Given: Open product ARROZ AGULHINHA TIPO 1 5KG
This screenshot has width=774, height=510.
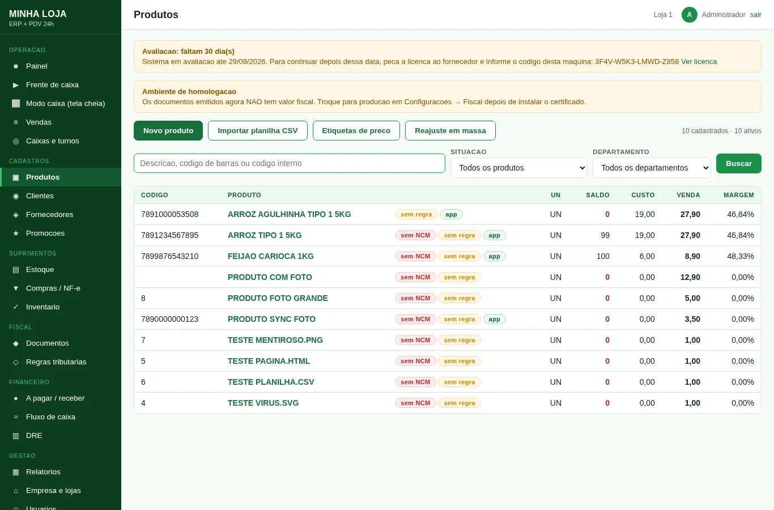Looking at the screenshot, I should 289,214.
